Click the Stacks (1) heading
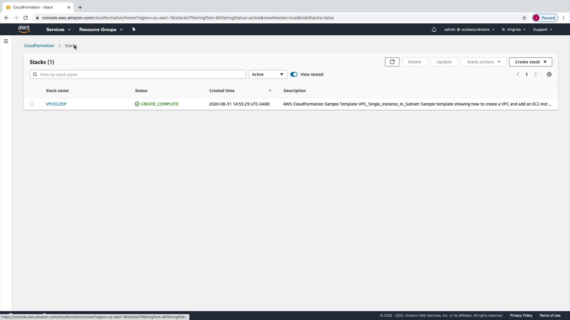This screenshot has width=570, height=320. coord(42,62)
